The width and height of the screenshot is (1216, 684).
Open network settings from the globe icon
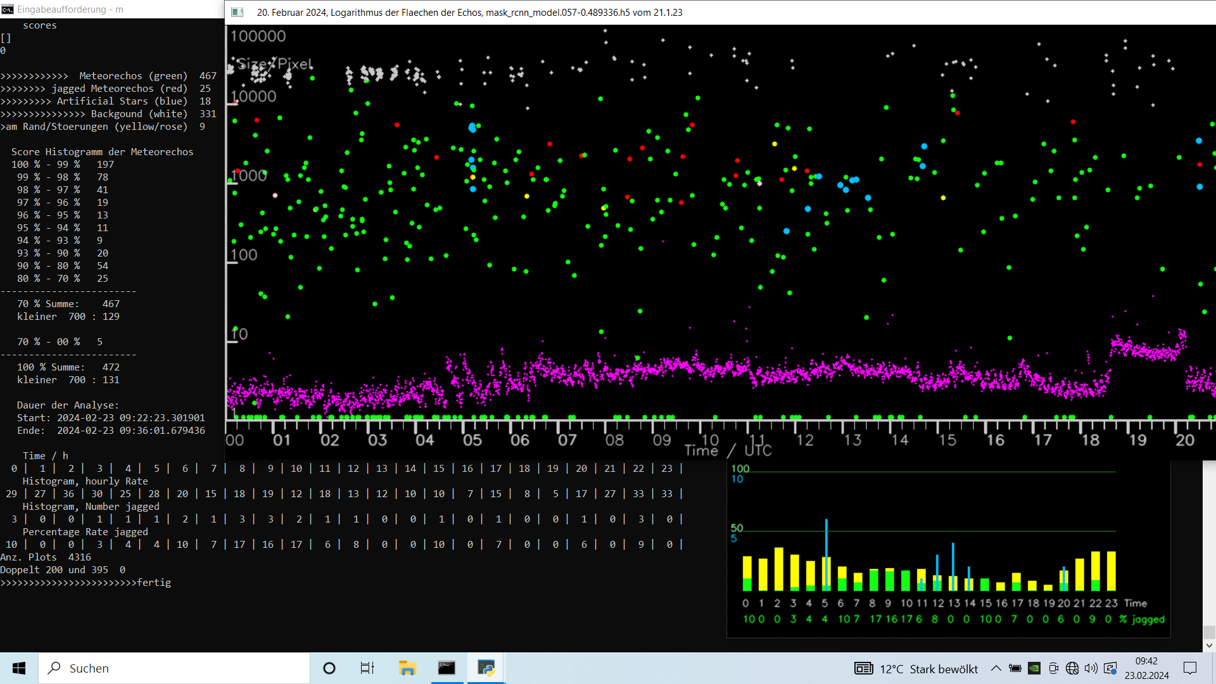pyautogui.click(x=1072, y=668)
